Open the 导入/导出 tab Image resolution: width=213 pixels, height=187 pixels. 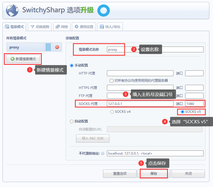[110, 27]
